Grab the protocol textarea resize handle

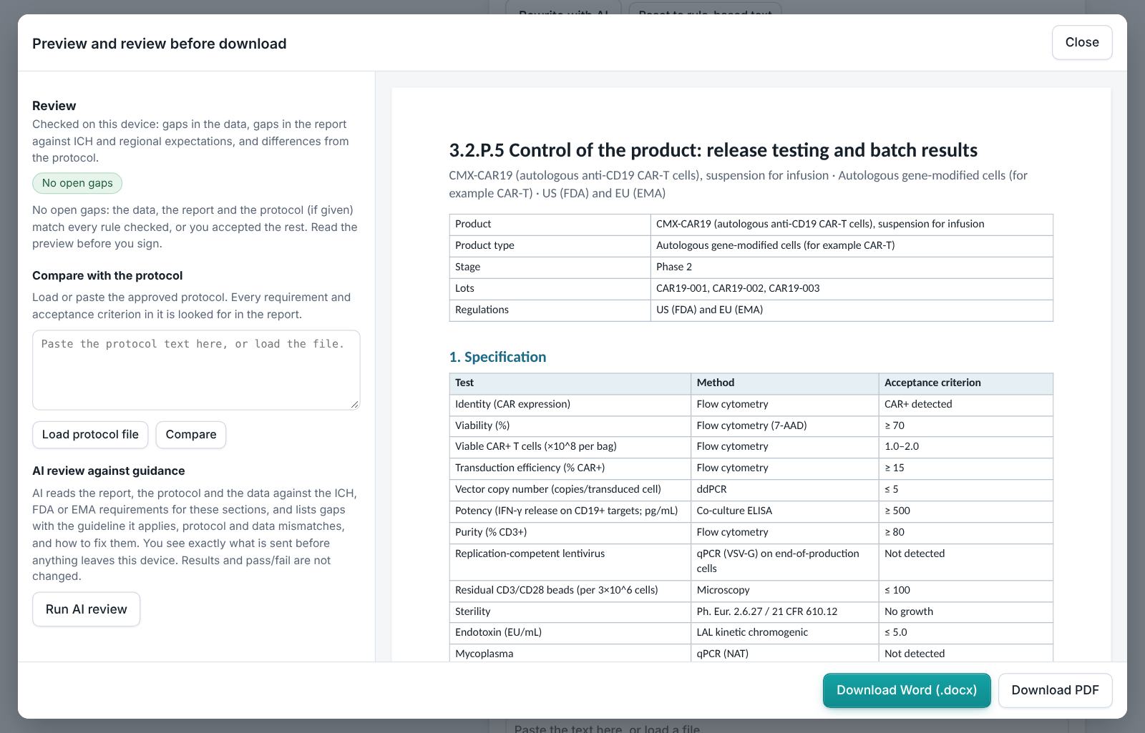(x=354, y=404)
